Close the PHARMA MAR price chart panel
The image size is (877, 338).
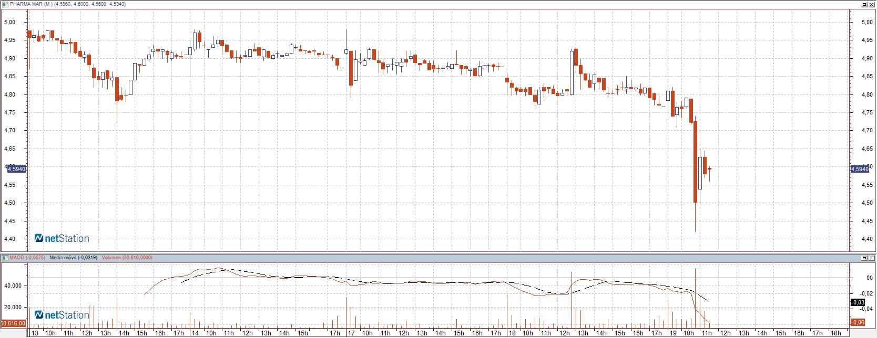(872, 4)
